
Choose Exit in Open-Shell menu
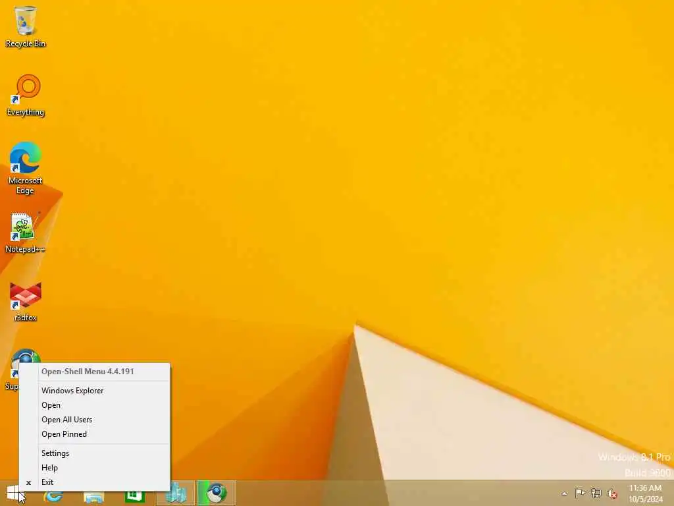click(x=95, y=482)
